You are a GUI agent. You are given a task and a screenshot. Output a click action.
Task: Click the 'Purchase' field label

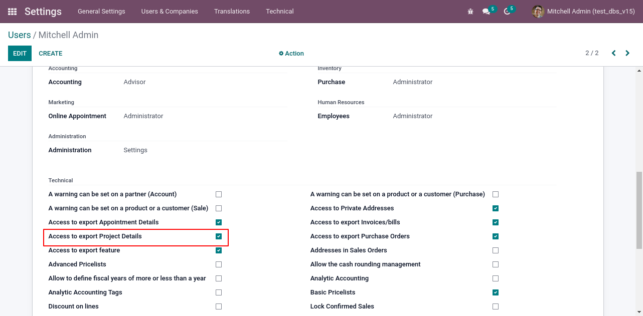pos(332,82)
